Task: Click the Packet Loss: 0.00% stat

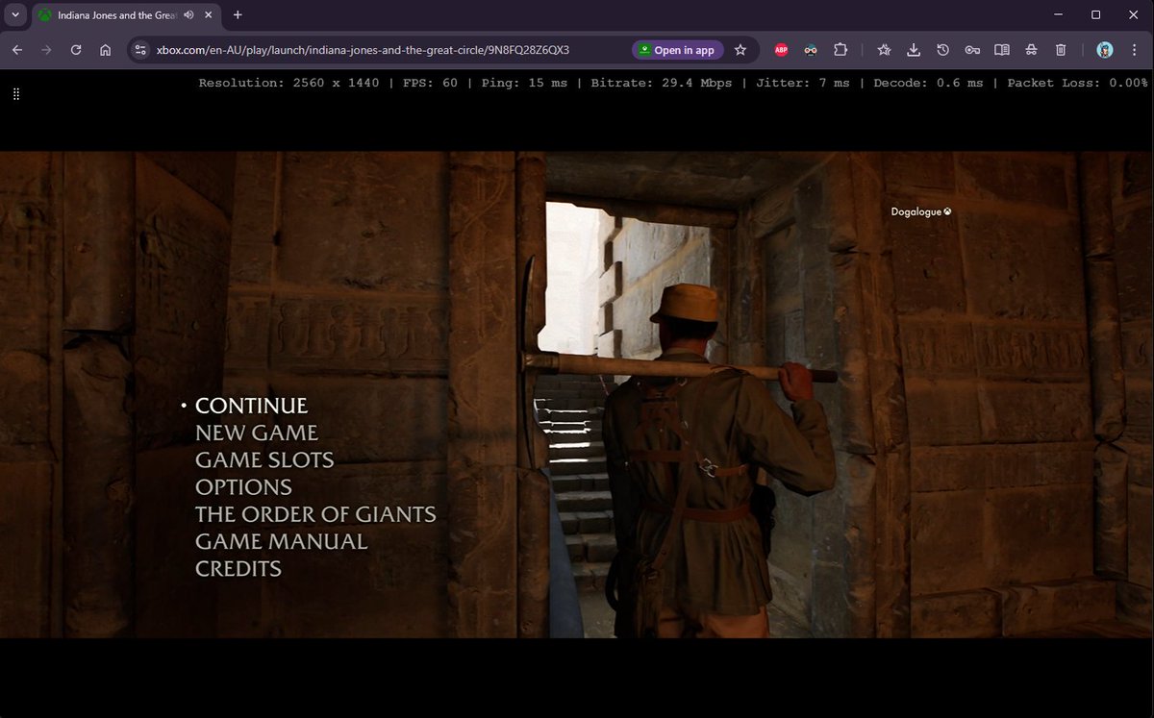Action: (1077, 83)
